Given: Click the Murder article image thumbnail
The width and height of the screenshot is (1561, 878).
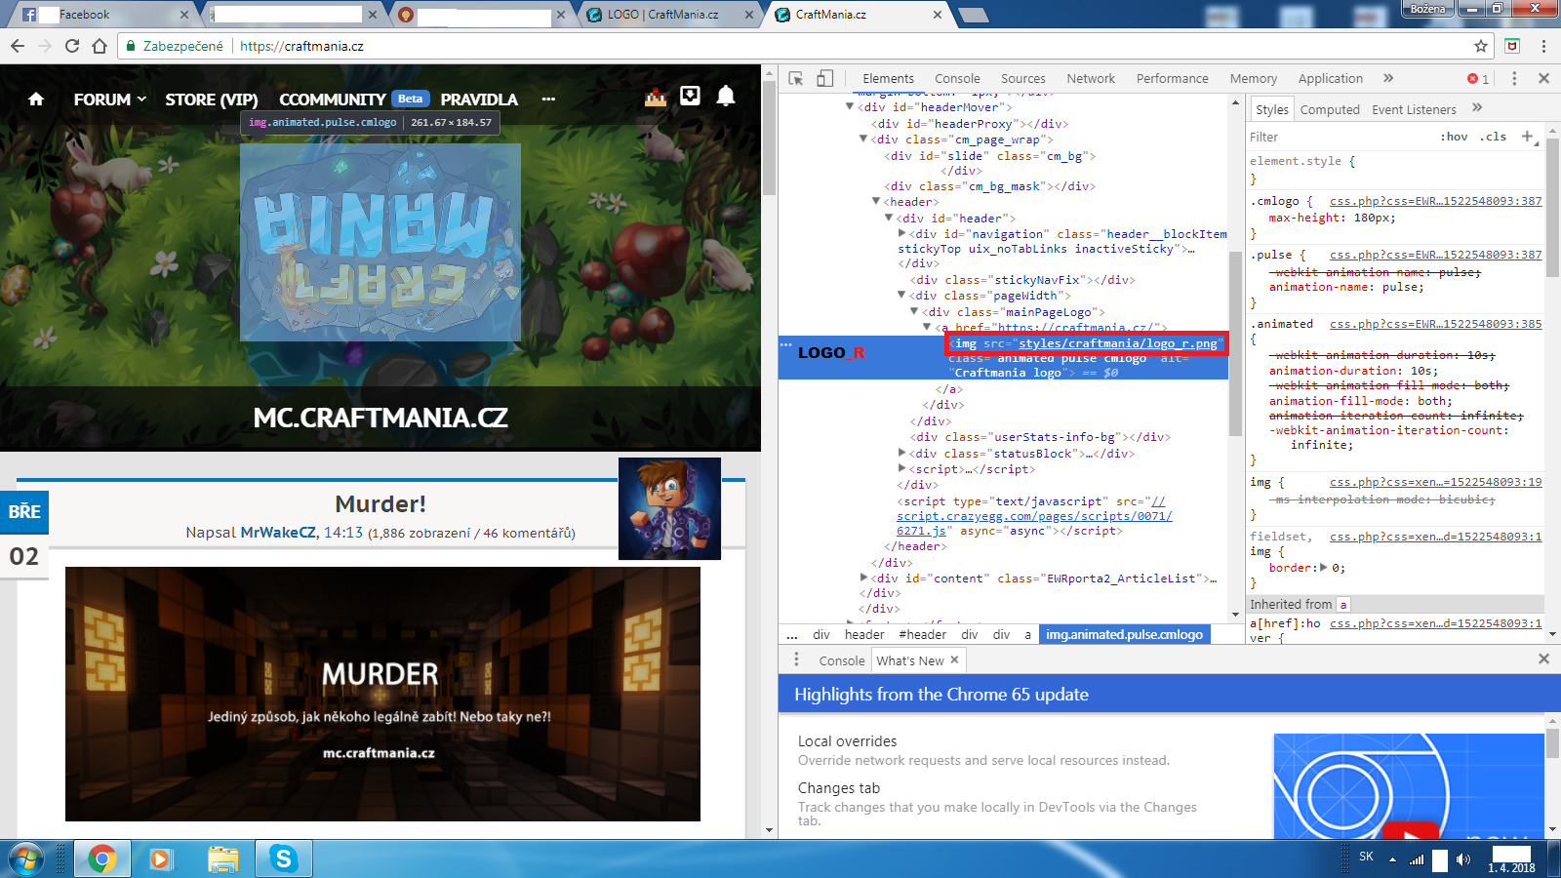Looking at the screenshot, I should [x=382, y=694].
